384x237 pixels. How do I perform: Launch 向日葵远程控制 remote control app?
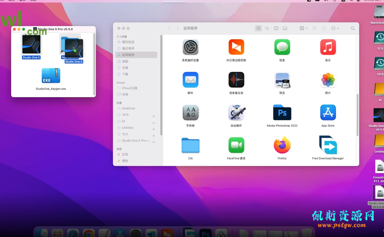tap(236, 47)
